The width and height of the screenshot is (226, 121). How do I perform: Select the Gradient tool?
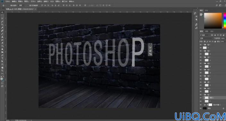(2, 46)
